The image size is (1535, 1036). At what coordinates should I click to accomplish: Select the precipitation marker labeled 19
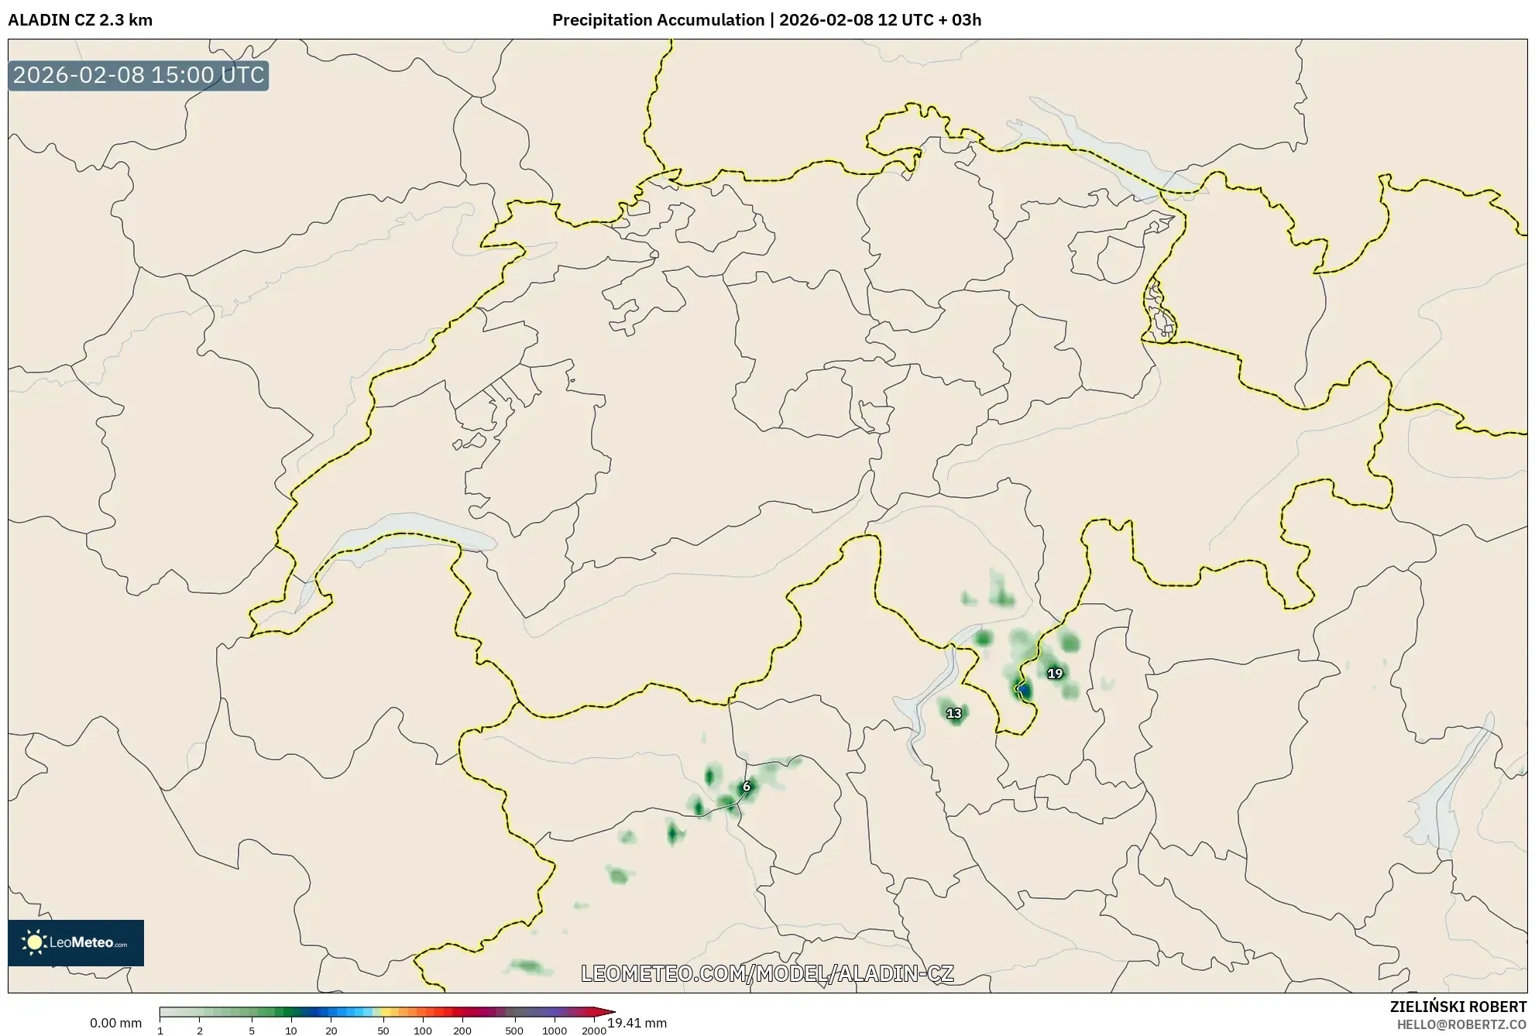[x=1054, y=674]
